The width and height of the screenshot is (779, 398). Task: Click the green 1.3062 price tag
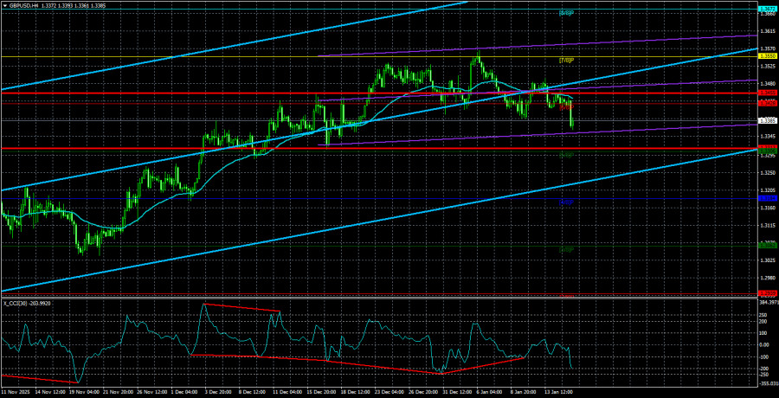coord(766,246)
